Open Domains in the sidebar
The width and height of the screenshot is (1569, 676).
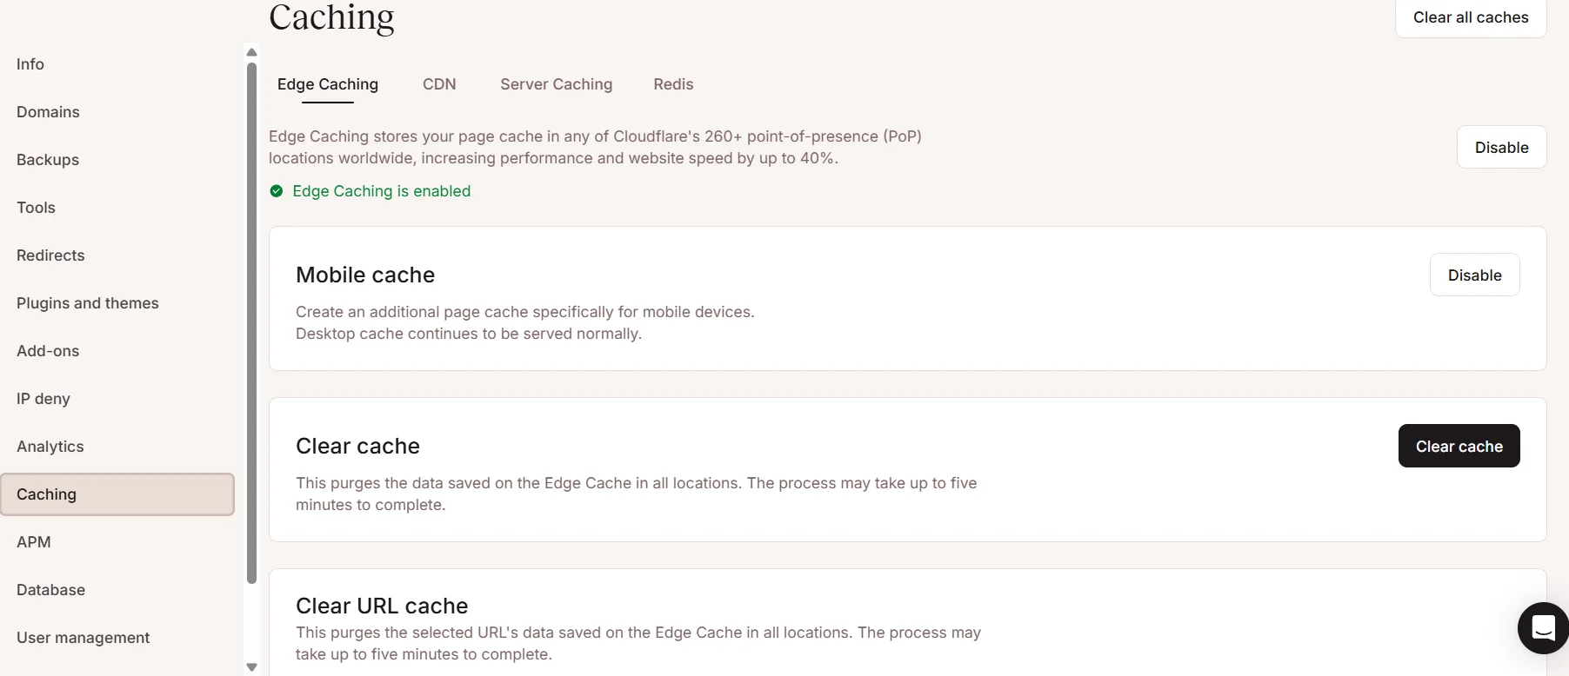[48, 112]
